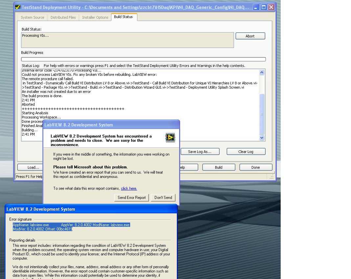
Task: Select the Build Status tab
Action: pos(124,17)
